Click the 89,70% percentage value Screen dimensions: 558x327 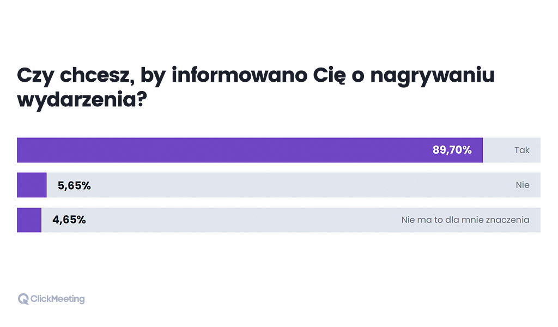coord(452,150)
